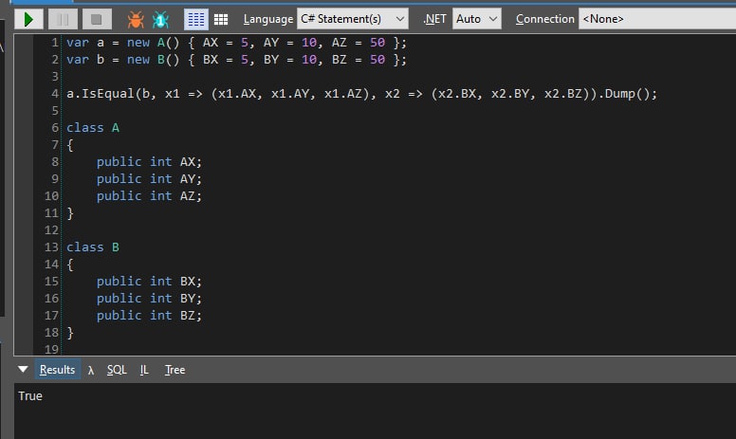This screenshot has width=736, height=439.
Task: Pause the running query
Action: click(x=63, y=19)
